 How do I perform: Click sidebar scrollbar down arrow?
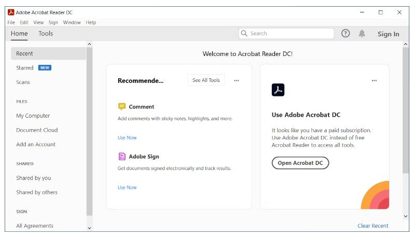pos(89,228)
